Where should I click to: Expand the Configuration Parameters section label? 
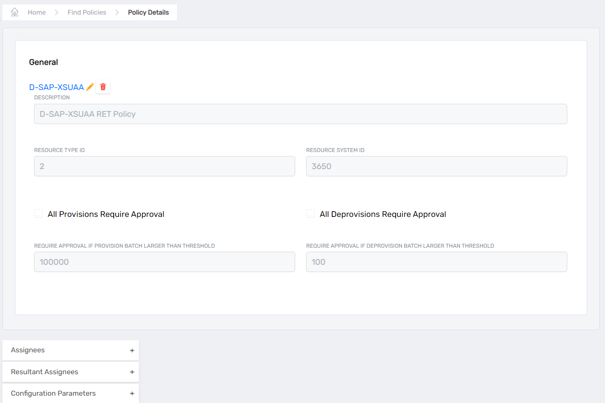point(53,394)
